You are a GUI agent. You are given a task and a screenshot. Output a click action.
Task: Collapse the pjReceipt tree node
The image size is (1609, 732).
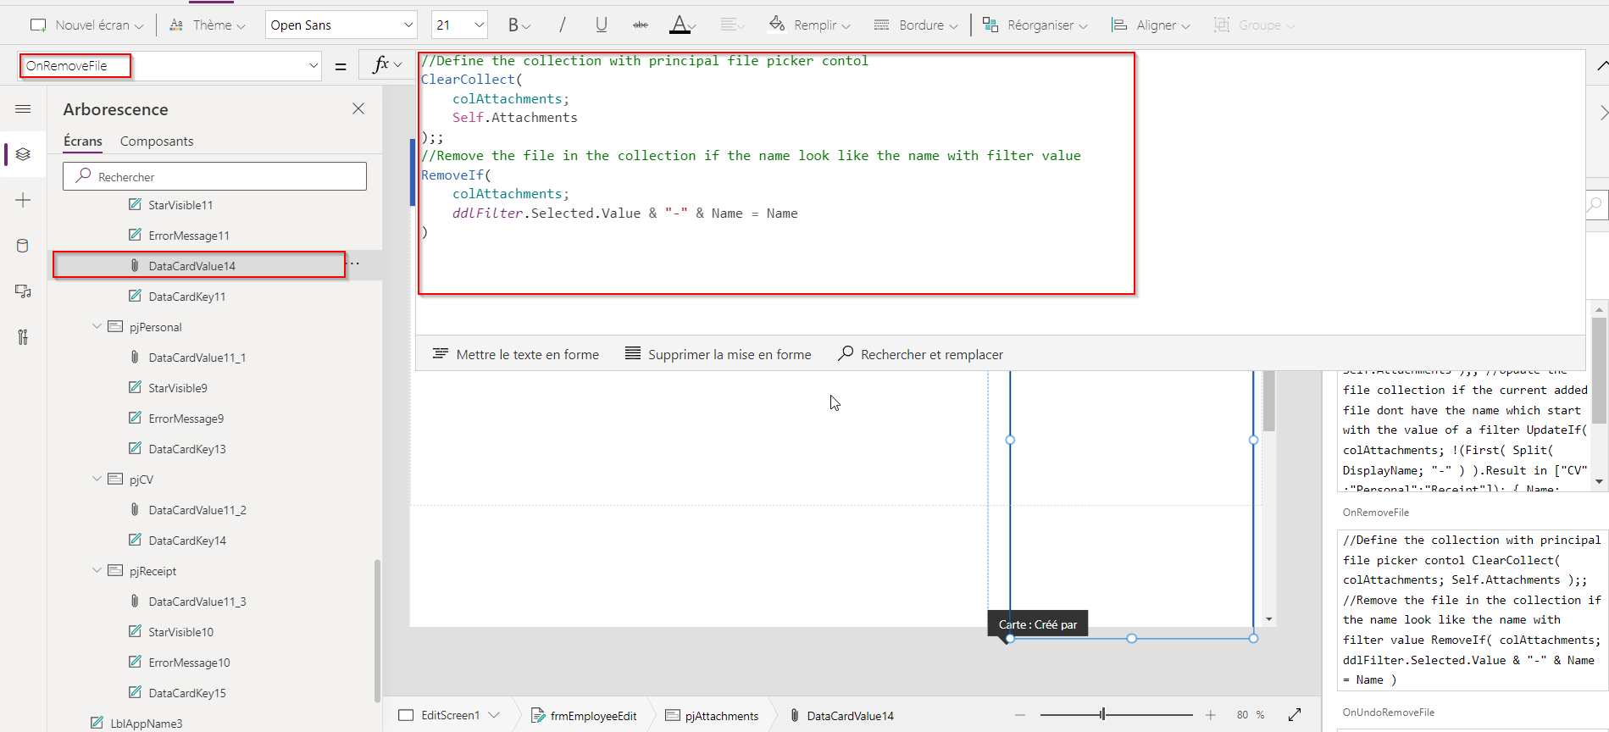pyautogui.click(x=97, y=571)
